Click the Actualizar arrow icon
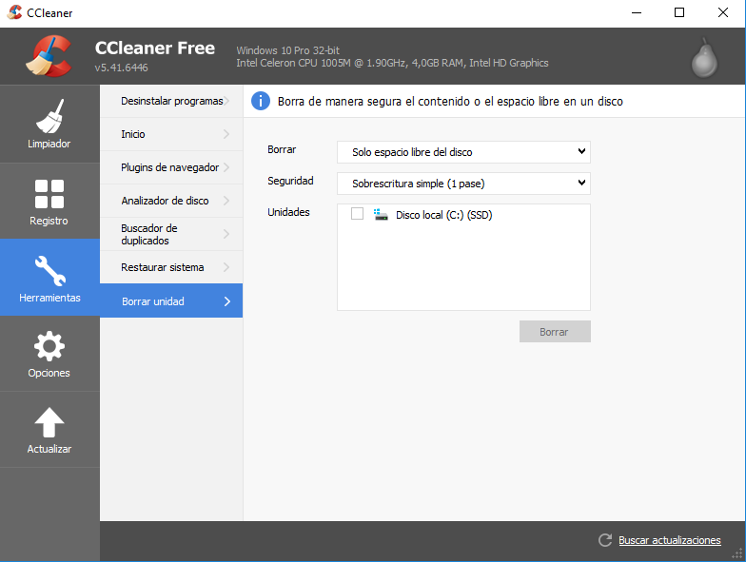746x562 pixels. click(x=49, y=422)
